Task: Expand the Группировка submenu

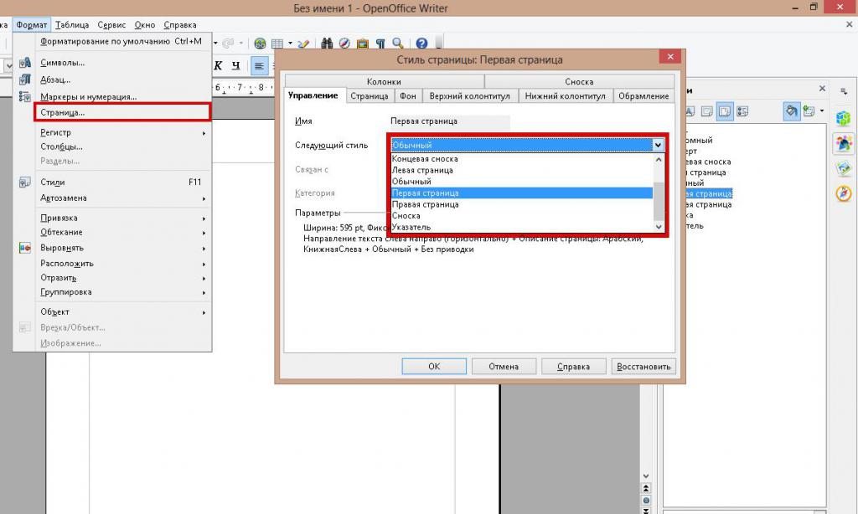Action: [x=122, y=292]
